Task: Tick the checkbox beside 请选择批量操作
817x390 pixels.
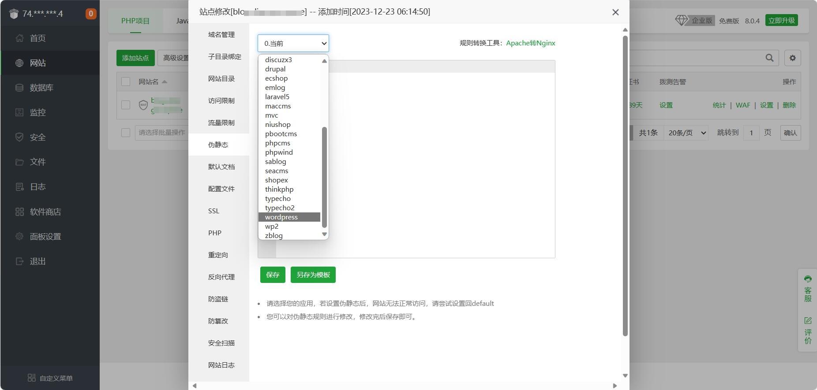Action: coord(126,133)
